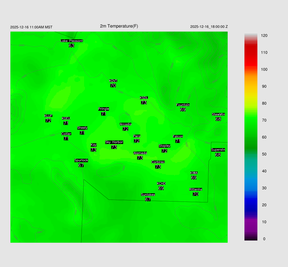Click the 2m Temperature(F) map title

[x=119, y=26]
